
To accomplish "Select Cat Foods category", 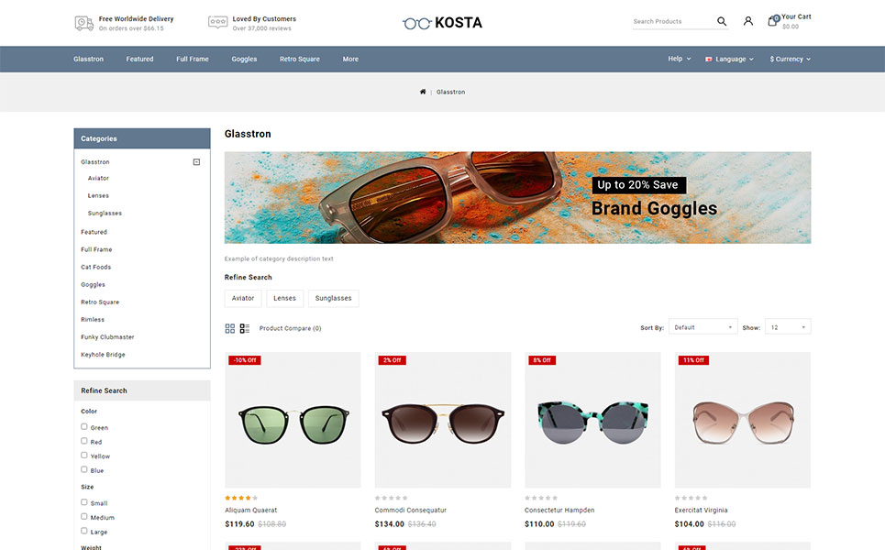I will click(x=96, y=267).
